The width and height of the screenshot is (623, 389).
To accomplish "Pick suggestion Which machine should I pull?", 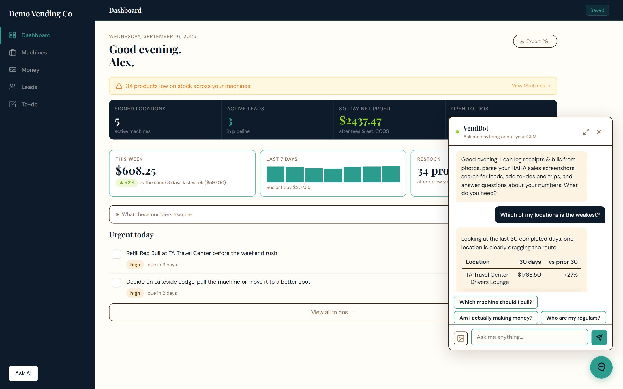I will tap(496, 302).
